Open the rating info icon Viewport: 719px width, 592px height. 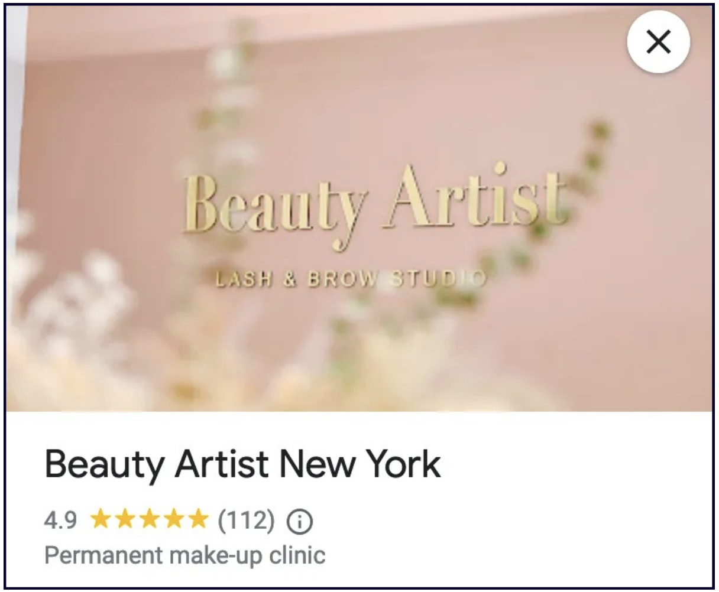click(x=299, y=522)
